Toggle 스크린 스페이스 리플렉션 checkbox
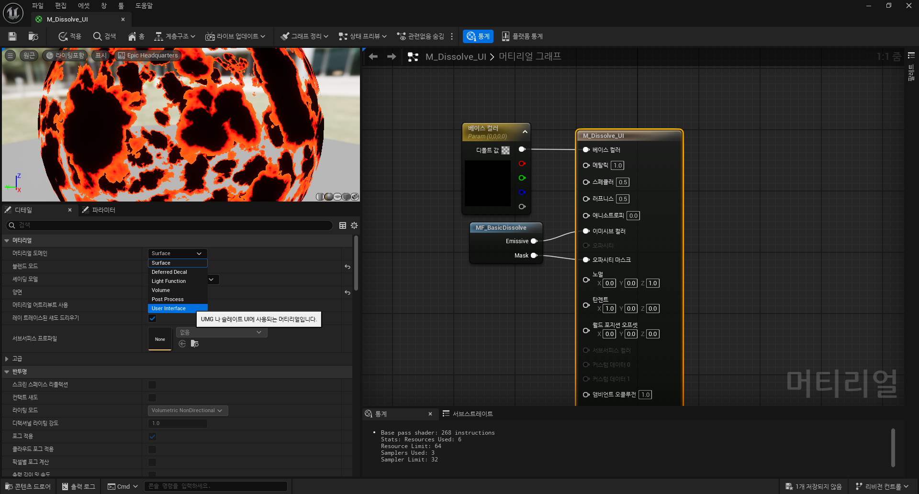 (152, 385)
